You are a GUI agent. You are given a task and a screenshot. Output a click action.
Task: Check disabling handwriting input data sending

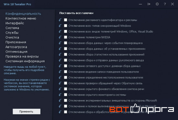(65, 60)
